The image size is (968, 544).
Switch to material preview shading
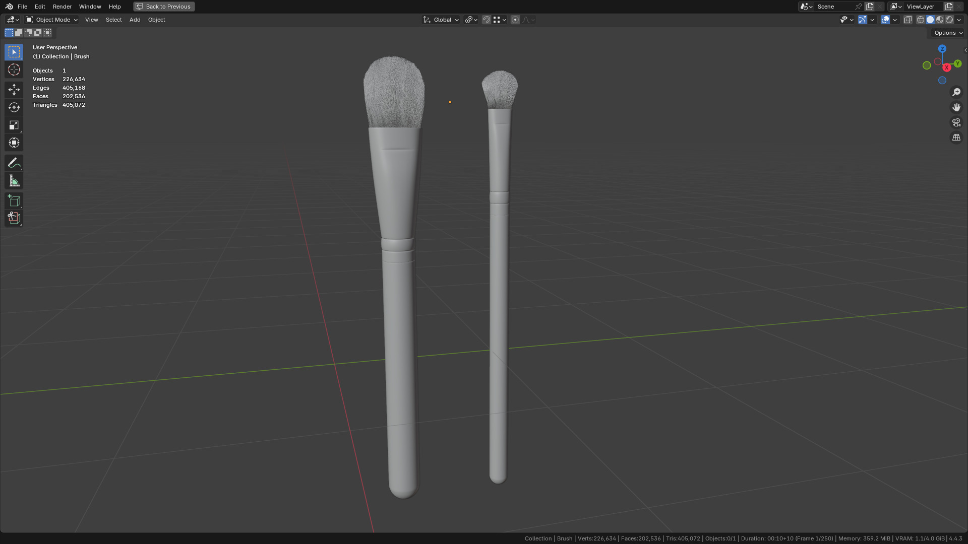[x=940, y=20]
